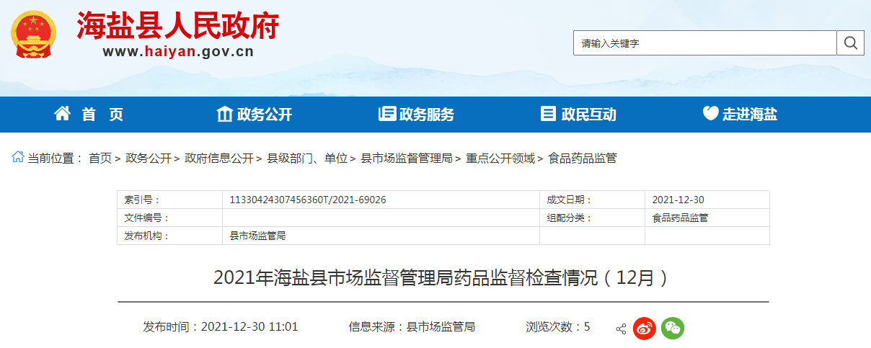Click the heart icon beside 走进海盐
Image resolution: width=871 pixels, height=348 pixels.
click(711, 113)
